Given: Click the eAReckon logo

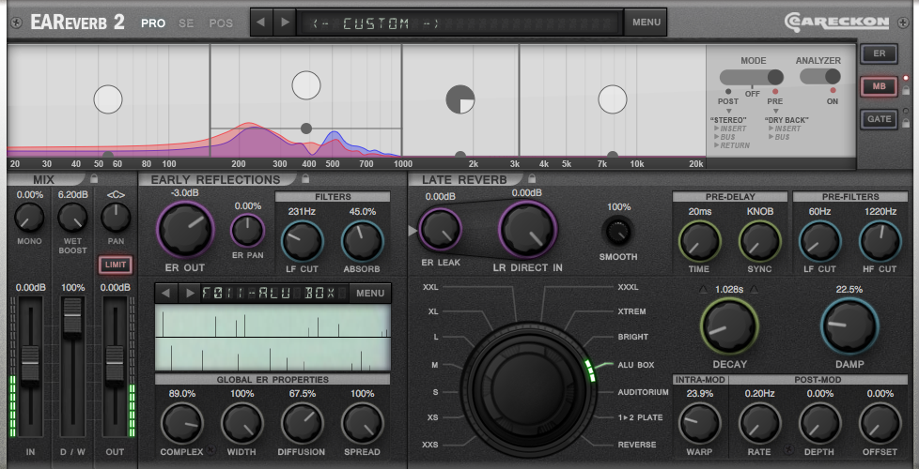Looking at the screenshot, I should (836, 23).
